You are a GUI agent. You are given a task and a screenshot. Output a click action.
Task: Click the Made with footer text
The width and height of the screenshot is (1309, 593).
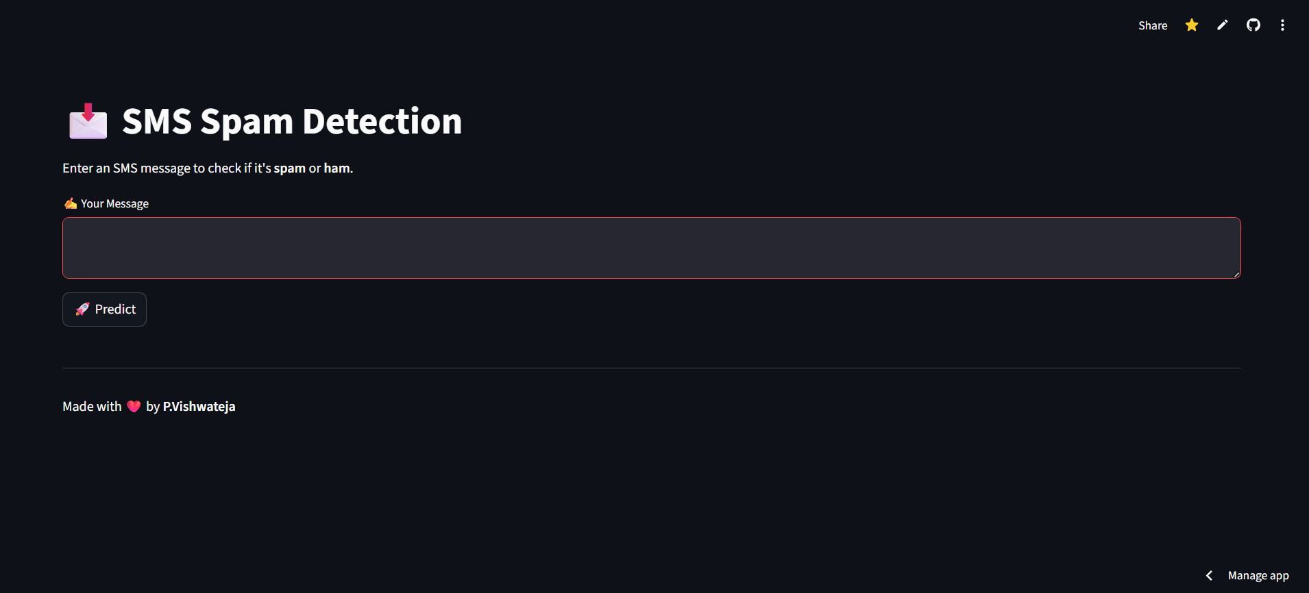pos(92,407)
